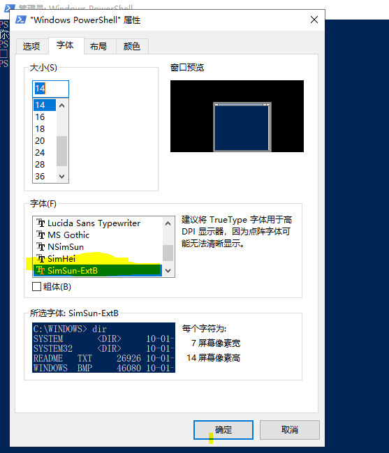Image resolution: width=389 pixels, height=453 pixels.
Task: Select size 28 in the size list
Action: pos(45,165)
